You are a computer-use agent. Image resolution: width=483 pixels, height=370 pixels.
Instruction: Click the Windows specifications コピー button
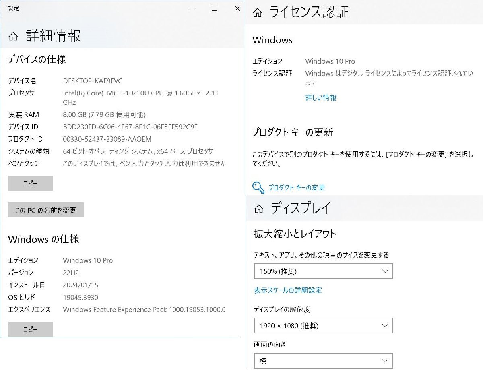coord(31,329)
